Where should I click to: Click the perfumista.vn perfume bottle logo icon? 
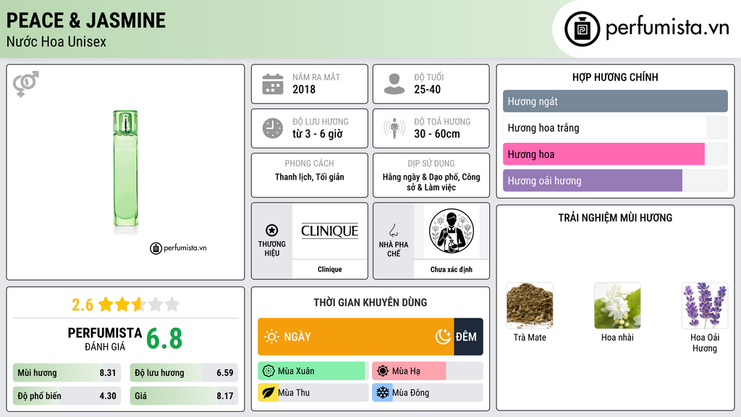(x=582, y=29)
